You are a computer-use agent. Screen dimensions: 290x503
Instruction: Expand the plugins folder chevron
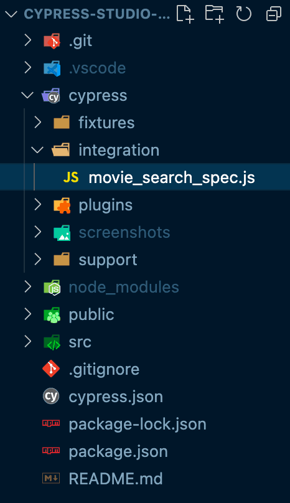coord(38,205)
